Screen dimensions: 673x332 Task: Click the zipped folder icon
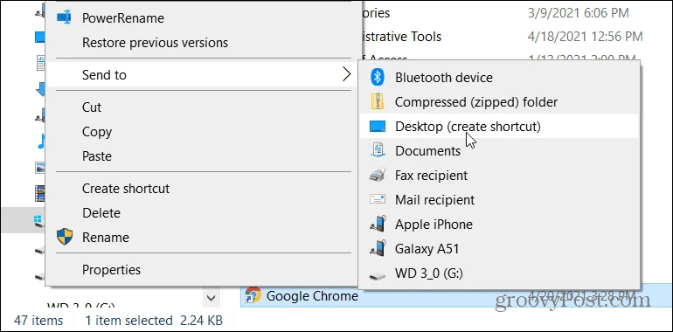coord(378,102)
